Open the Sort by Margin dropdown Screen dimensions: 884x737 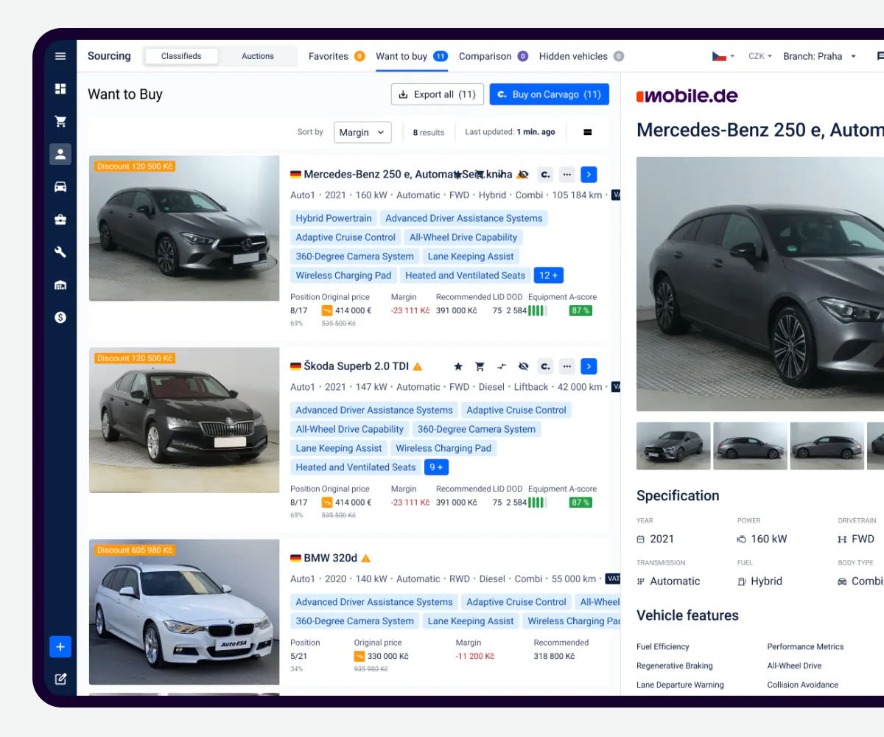[x=362, y=133]
